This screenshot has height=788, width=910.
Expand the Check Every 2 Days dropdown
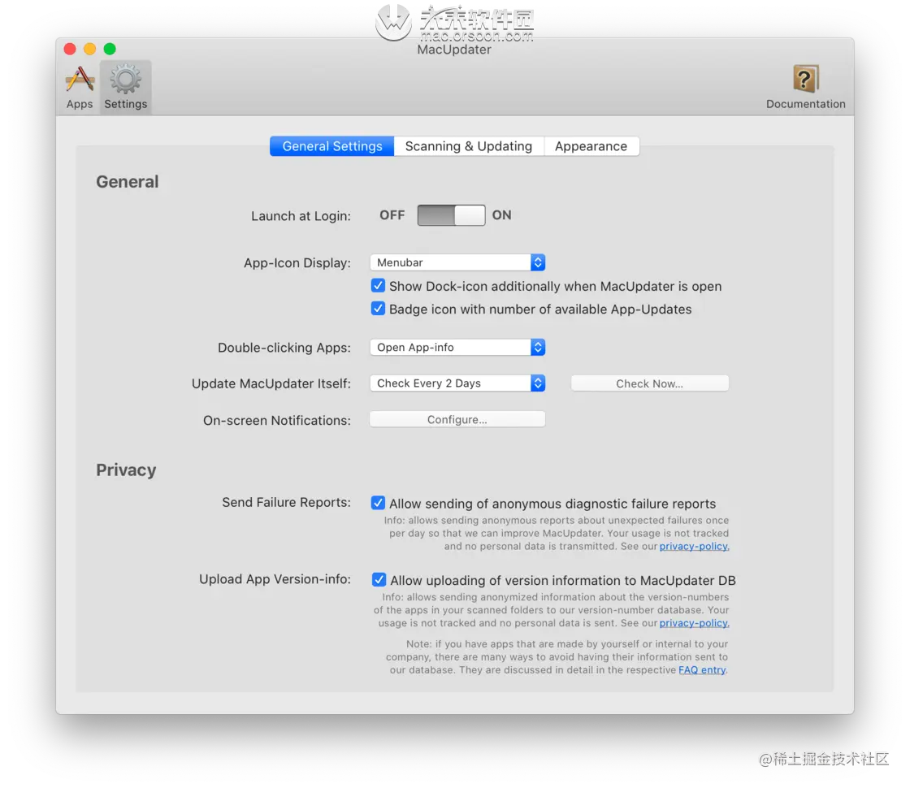click(x=457, y=383)
